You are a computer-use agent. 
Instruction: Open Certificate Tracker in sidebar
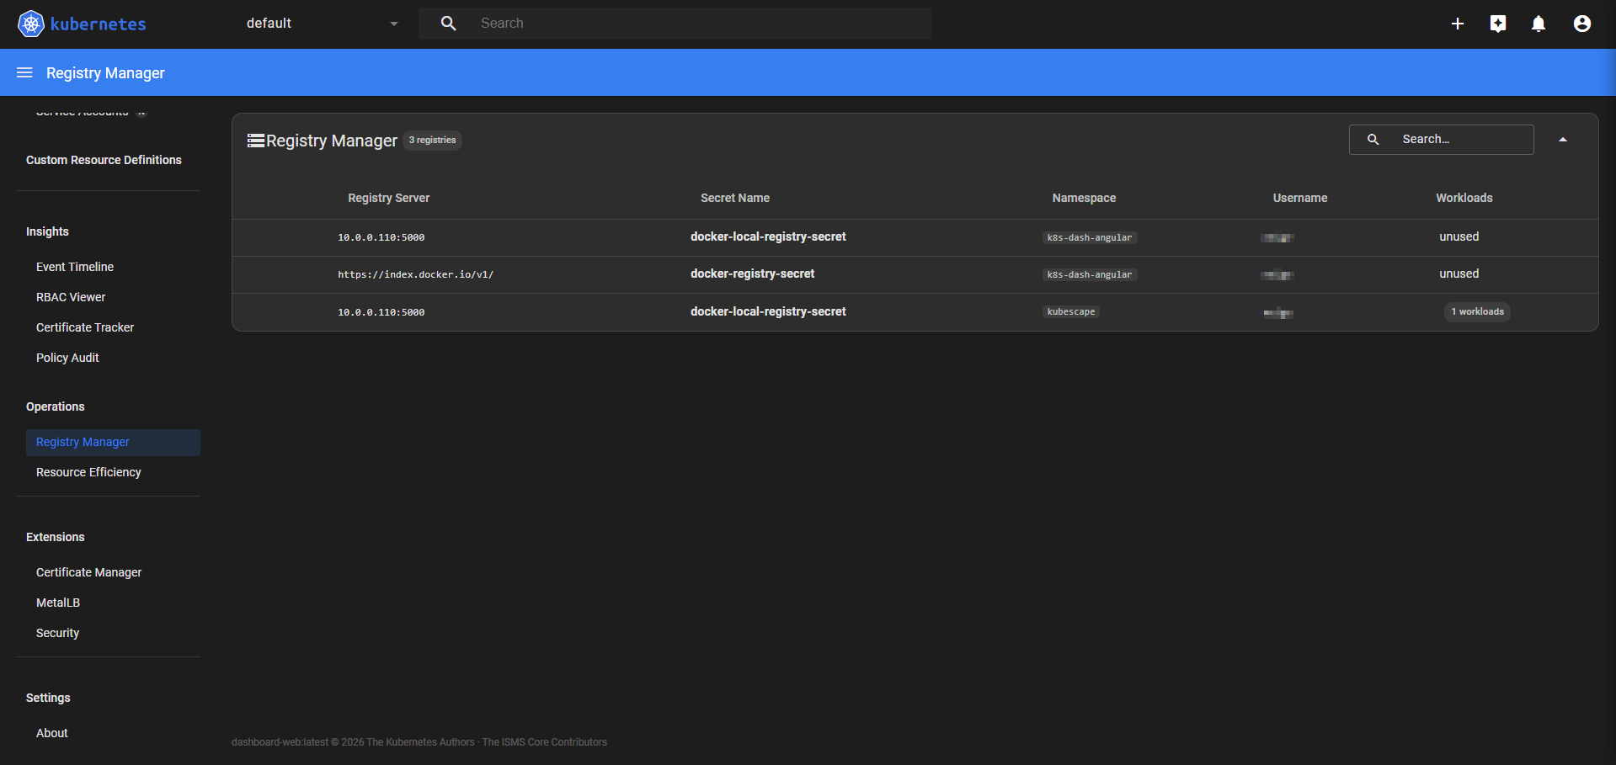(85, 327)
